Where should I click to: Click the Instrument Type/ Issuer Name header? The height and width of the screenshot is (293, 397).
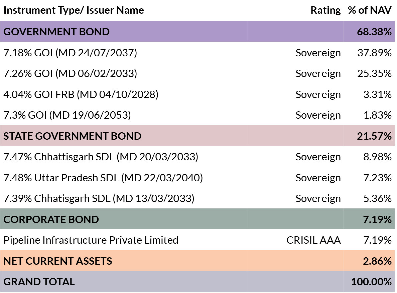pyautogui.click(x=74, y=10)
